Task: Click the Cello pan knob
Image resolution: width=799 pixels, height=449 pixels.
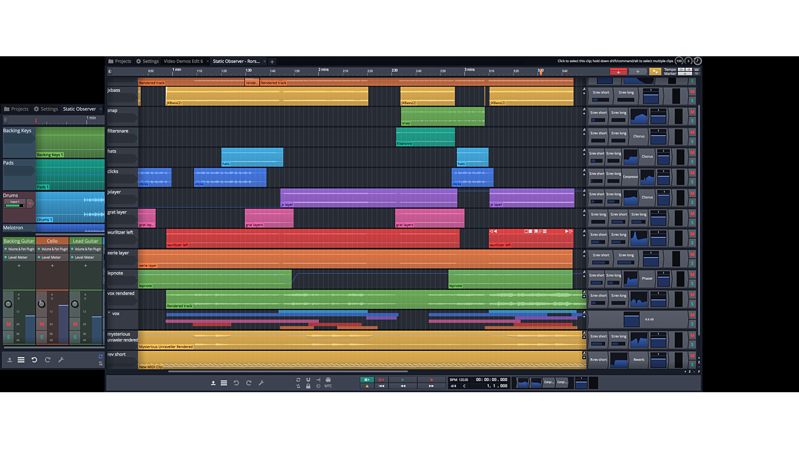Action: (41, 304)
